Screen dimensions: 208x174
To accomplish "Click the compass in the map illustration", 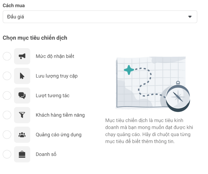I will pyautogui.click(x=178, y=97).
